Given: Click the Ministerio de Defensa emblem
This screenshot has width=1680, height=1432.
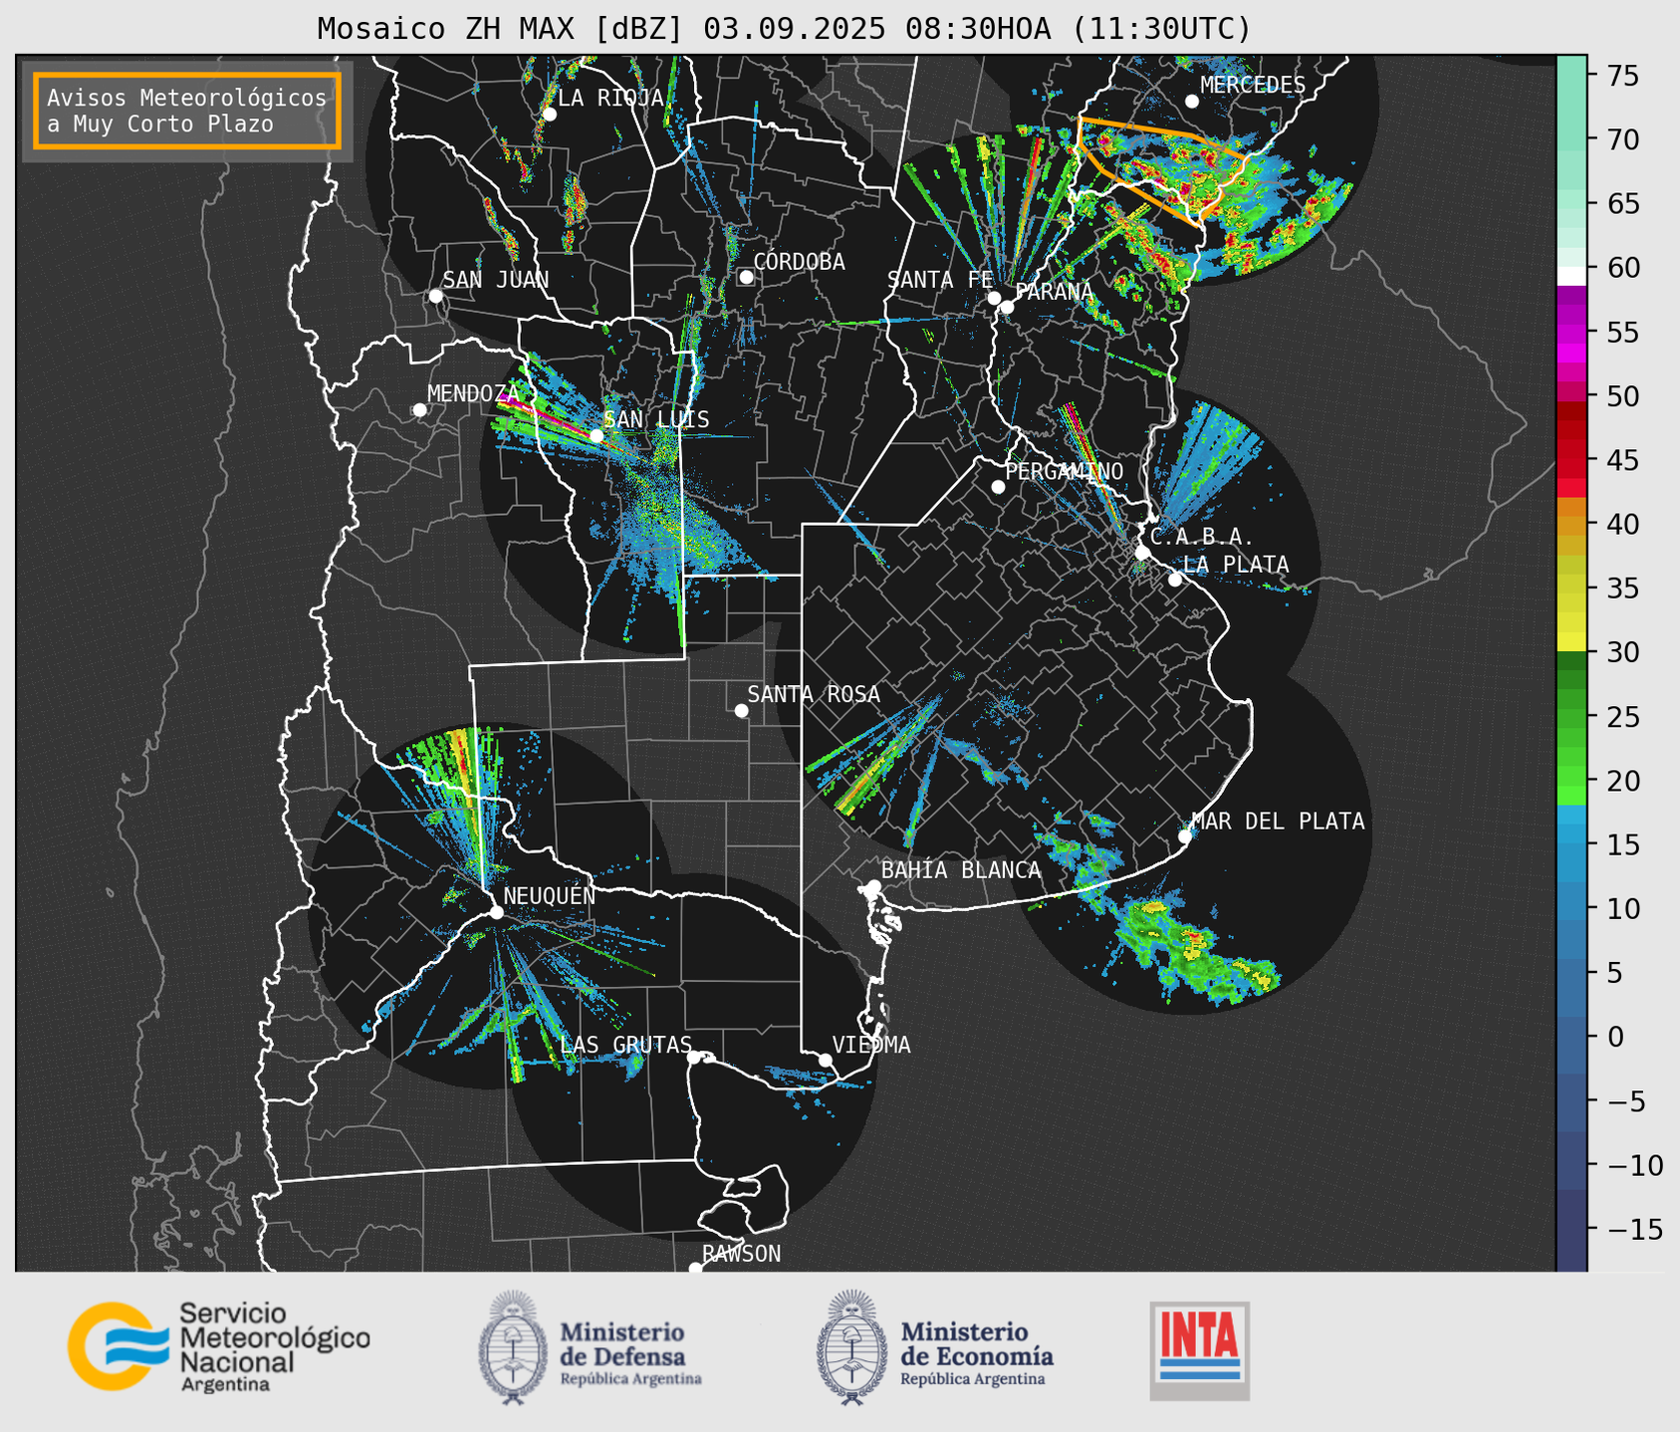Looking at the screenshot, I should point(513,1347).
